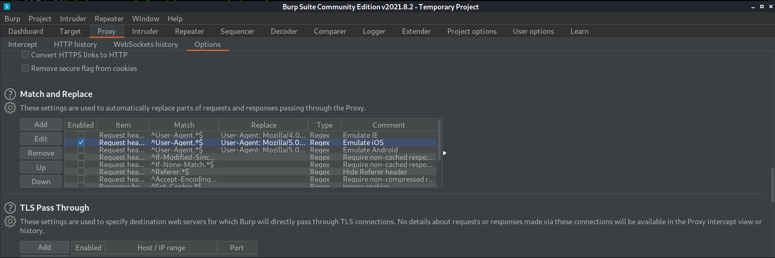Enable the ^If-None-Match rule checkbox
This screenshot has height=258, width=775.
click(x=81, y=164)
